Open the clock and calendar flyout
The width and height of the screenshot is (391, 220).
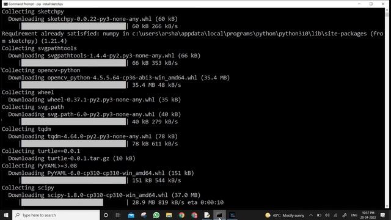tap(368, 215)
